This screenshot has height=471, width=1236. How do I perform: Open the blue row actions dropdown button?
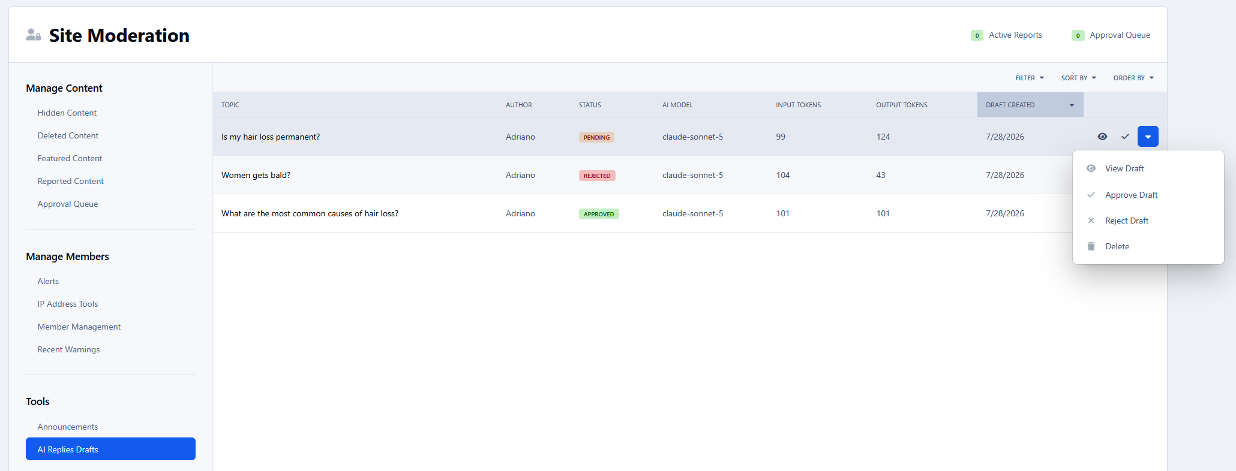[1148, 137]
